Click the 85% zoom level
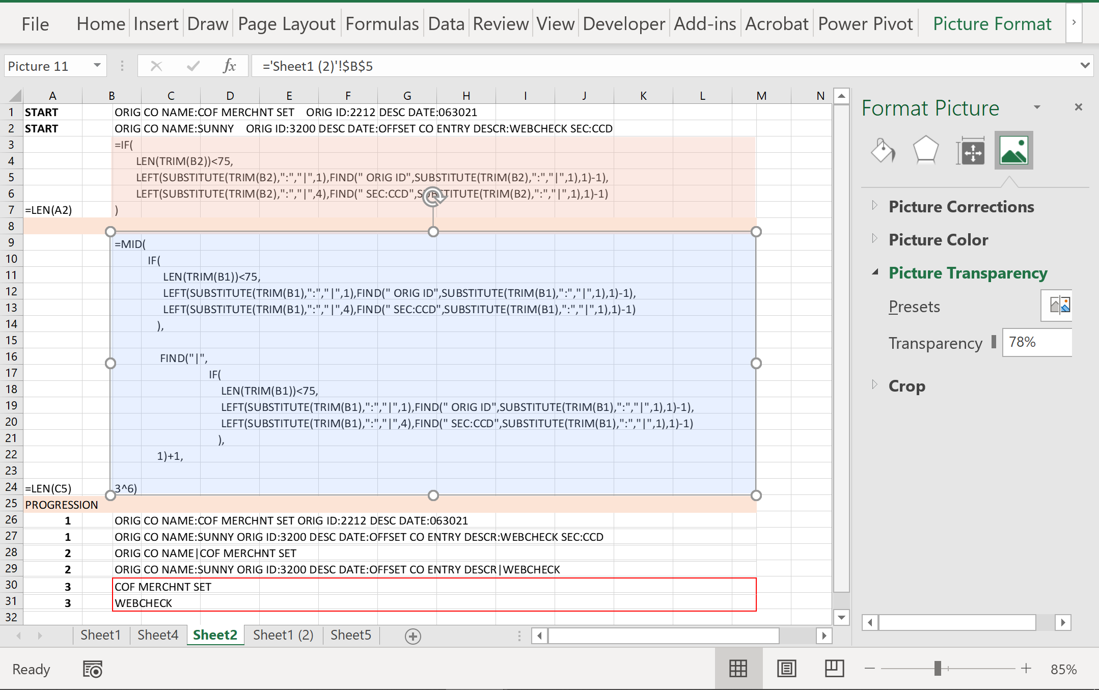1099x690 pixels. click(1064, 669)
